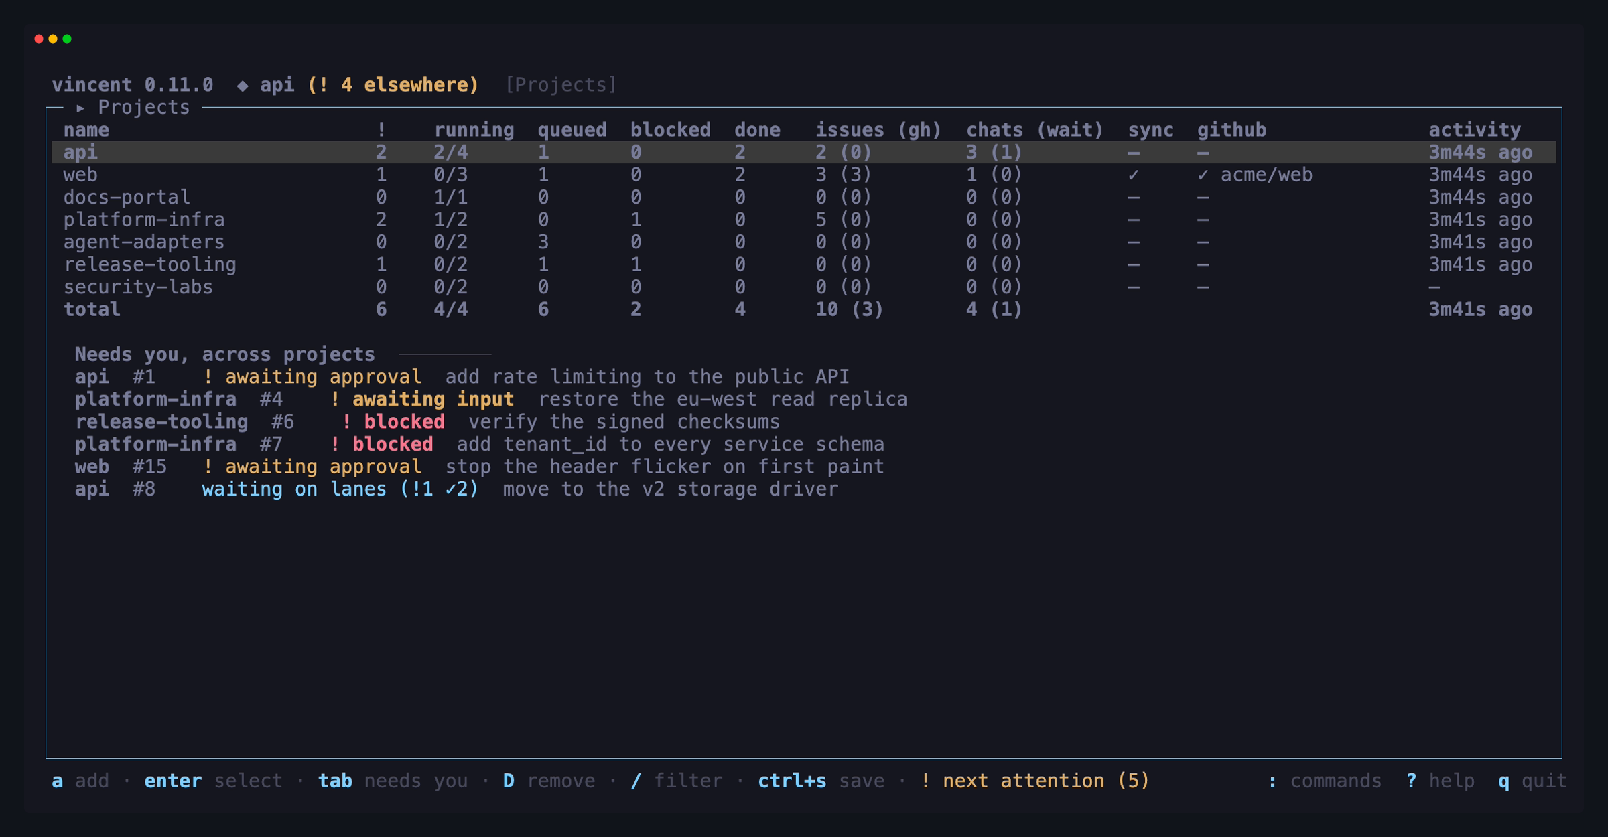Open the [Projects] tab label

(x=561, y=85)
